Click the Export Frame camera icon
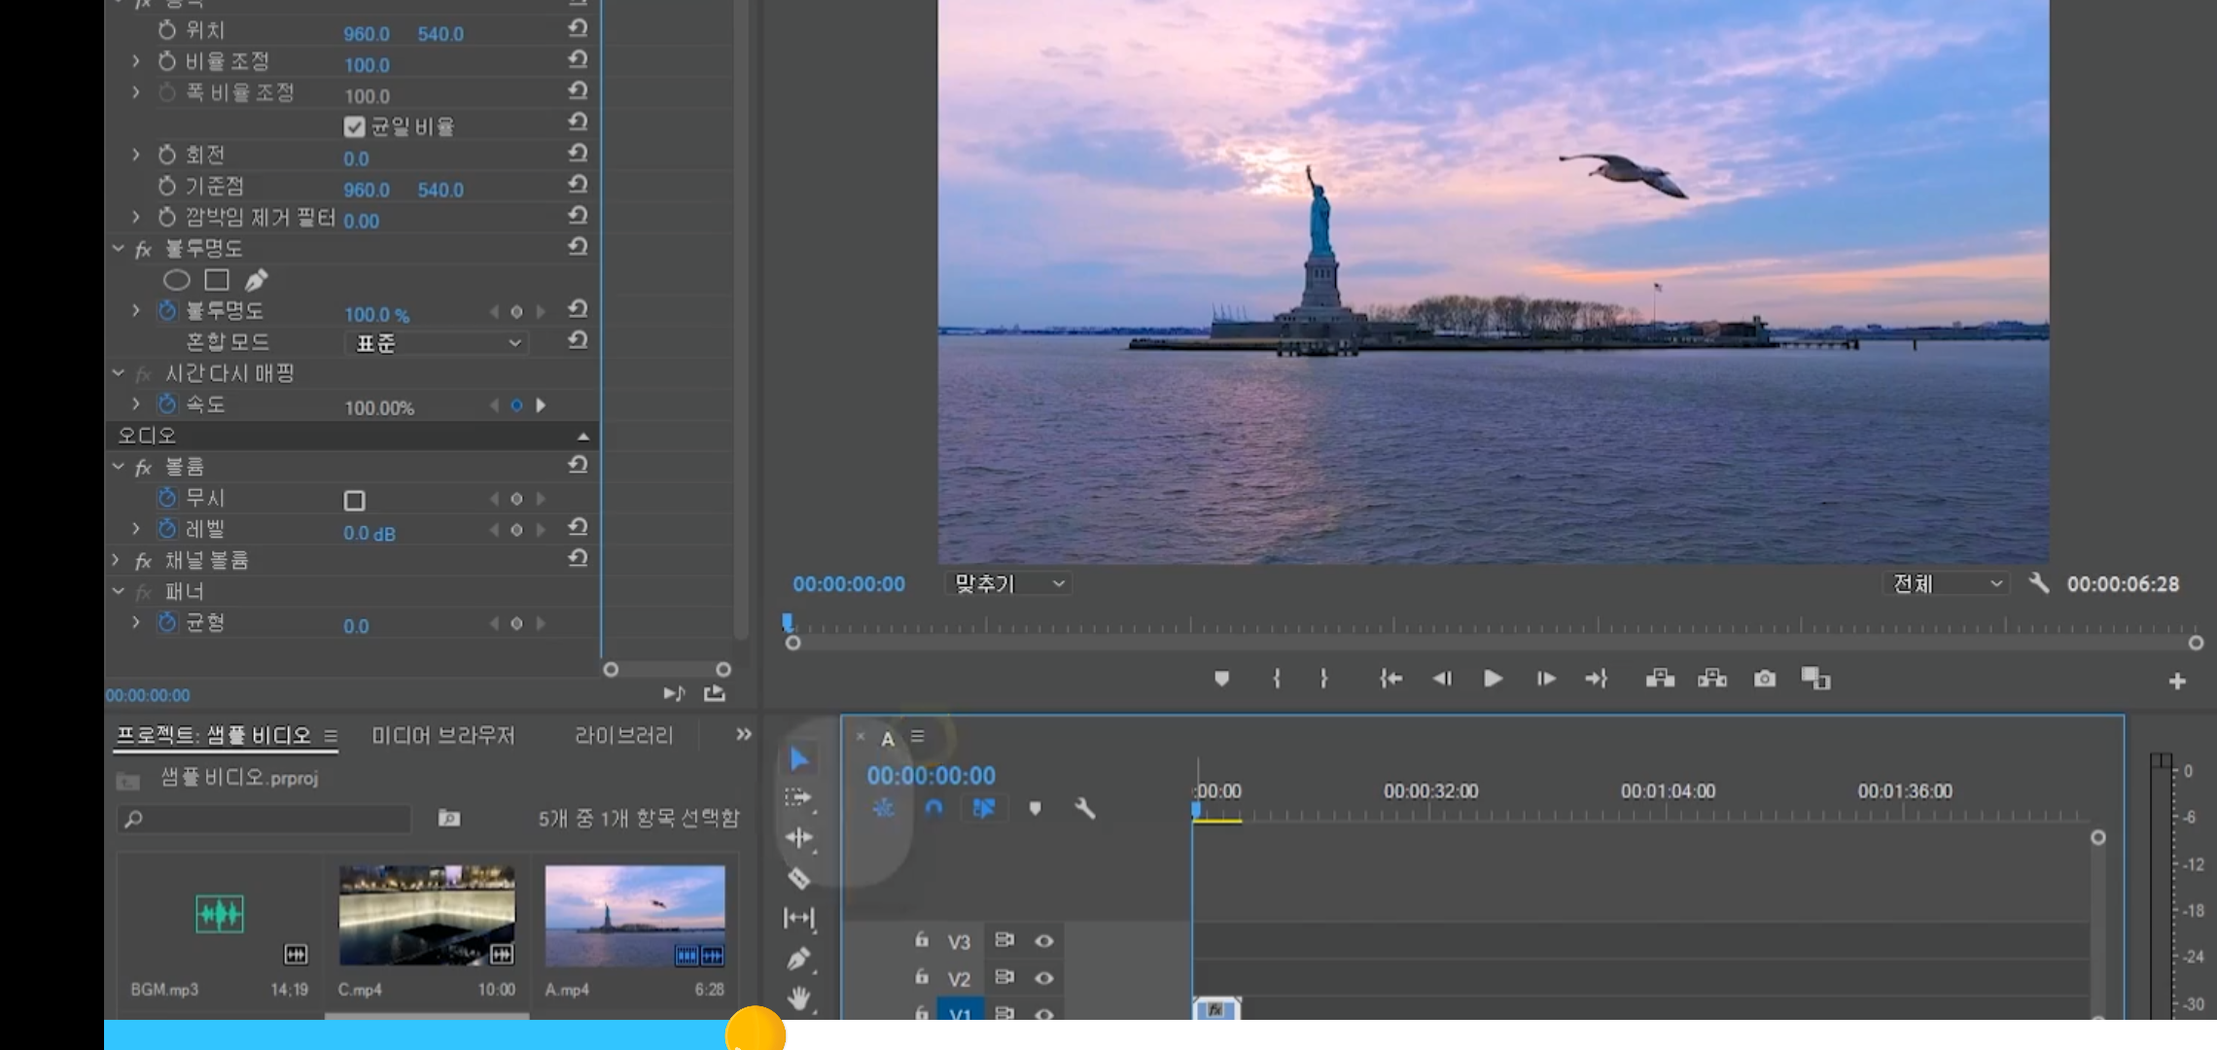The width and height of the screenshot is (2217, 1050). (1764, 679)
